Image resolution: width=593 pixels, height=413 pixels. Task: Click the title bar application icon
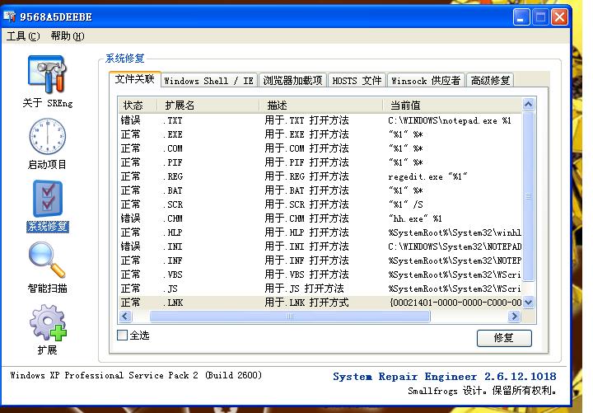9,16
